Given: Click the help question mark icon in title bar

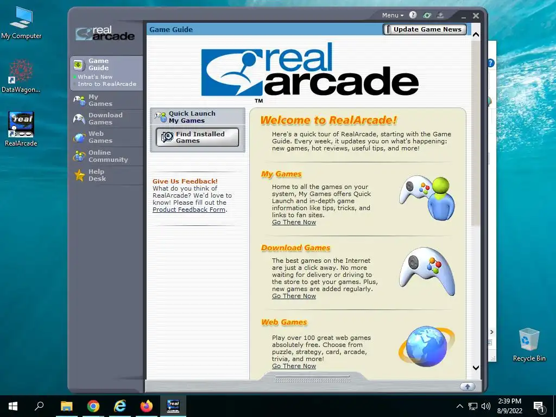Looking at the screenshot, I should [x=413, y=15].
